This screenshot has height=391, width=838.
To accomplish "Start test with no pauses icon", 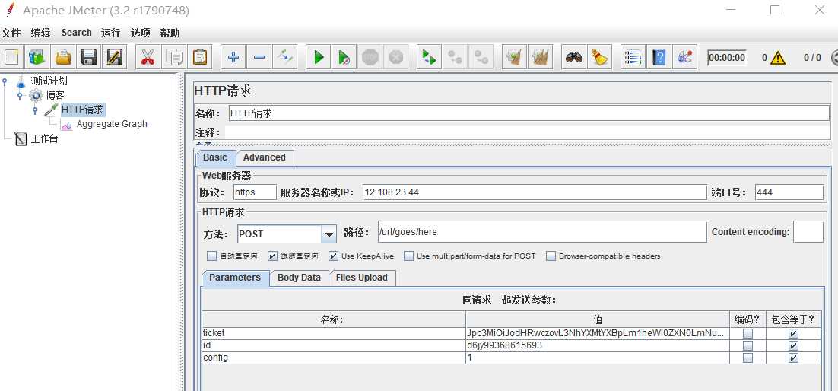I will tap(344, 57).
